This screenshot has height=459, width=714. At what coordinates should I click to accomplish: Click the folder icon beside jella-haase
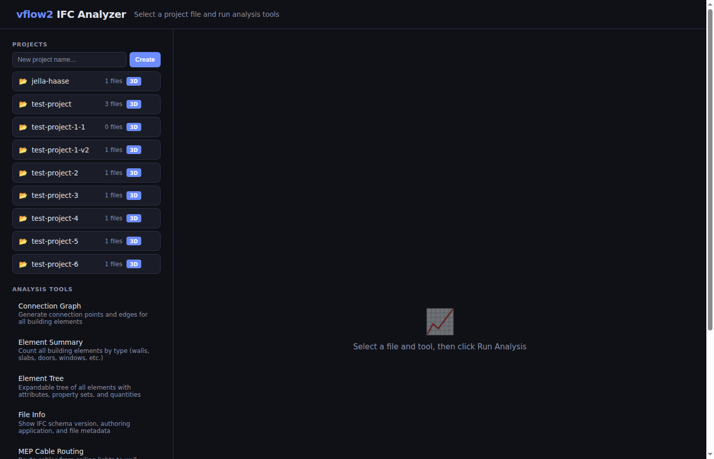tap(23, 81)
